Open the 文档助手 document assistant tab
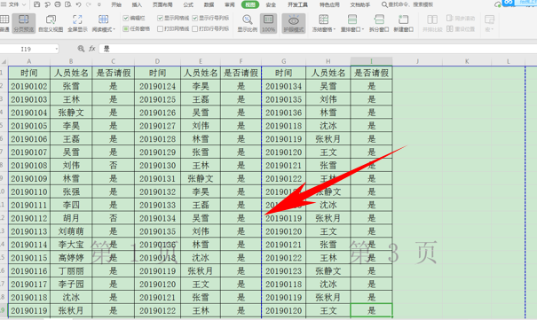The width and height of the screenshot is (537, 320). [360, 4]
